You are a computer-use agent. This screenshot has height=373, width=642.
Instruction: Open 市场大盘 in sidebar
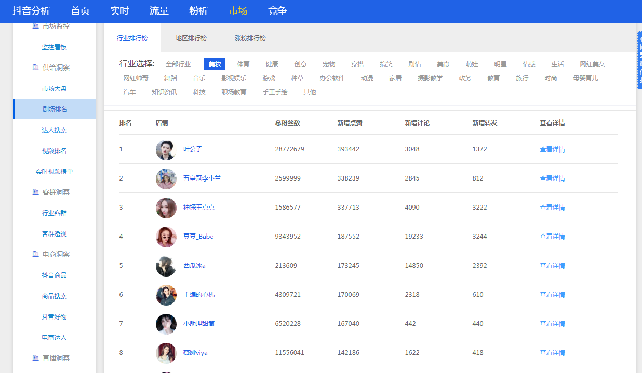pyautogui.click(x=55, y=89)
